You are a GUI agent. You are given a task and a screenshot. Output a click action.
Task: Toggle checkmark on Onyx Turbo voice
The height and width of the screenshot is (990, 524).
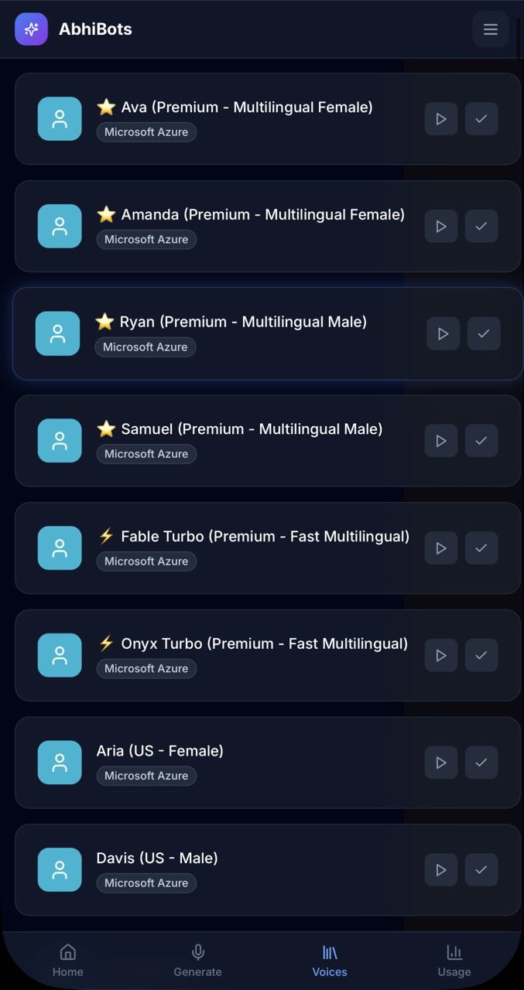coord(481,655)
